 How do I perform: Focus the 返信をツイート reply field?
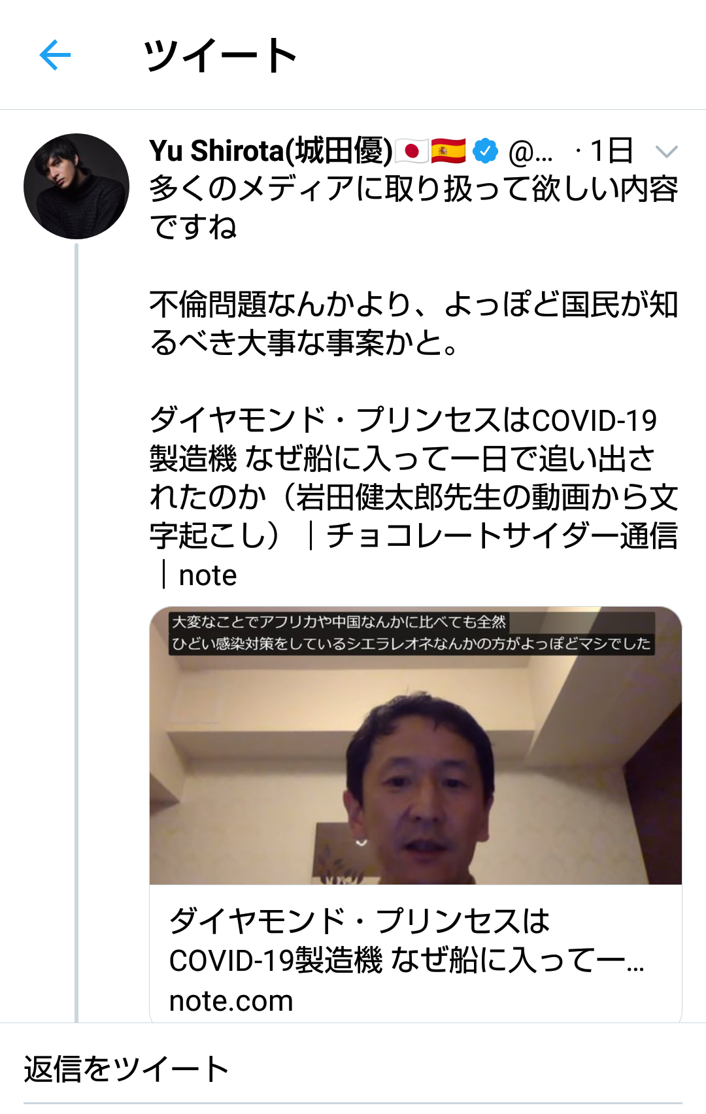pos(353,1070)
